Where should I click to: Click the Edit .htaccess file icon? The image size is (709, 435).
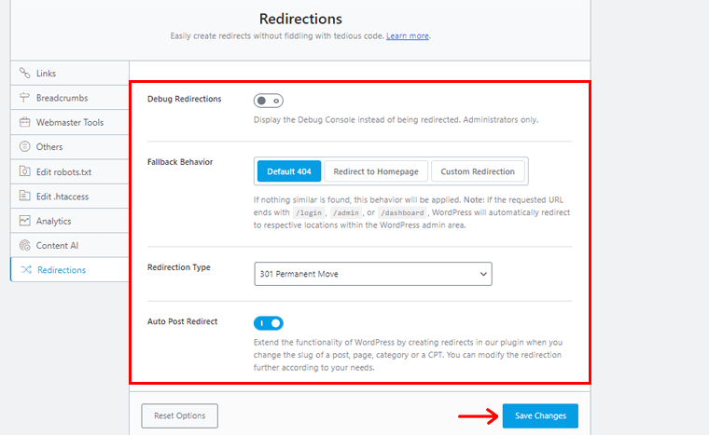tap(25, 197)
